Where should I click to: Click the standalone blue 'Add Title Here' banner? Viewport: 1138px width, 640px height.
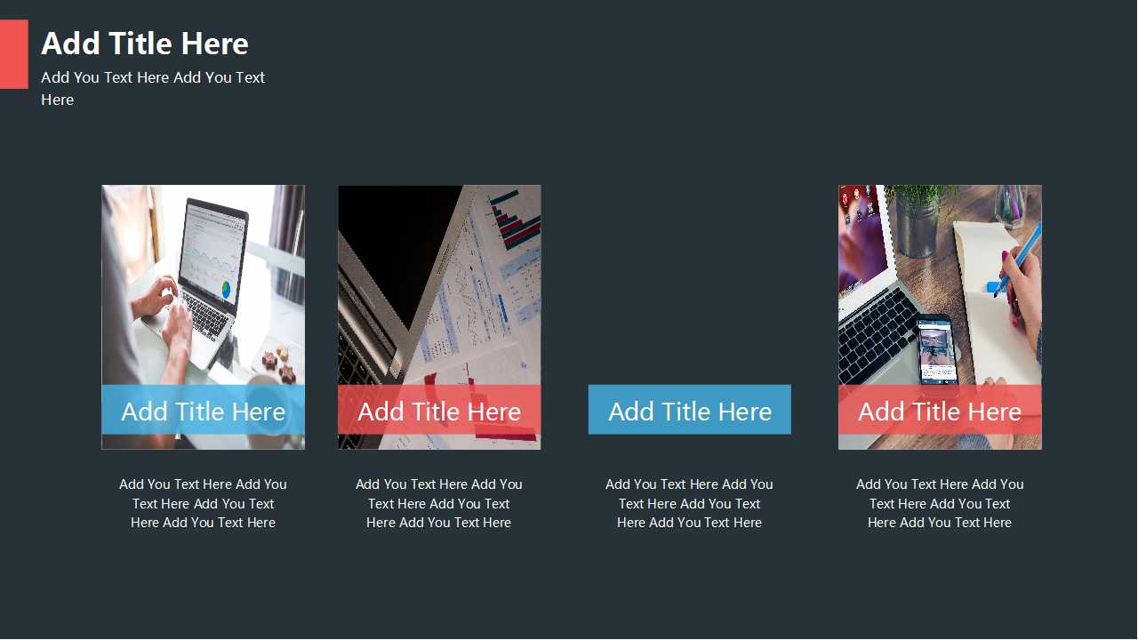coord(689,410)
